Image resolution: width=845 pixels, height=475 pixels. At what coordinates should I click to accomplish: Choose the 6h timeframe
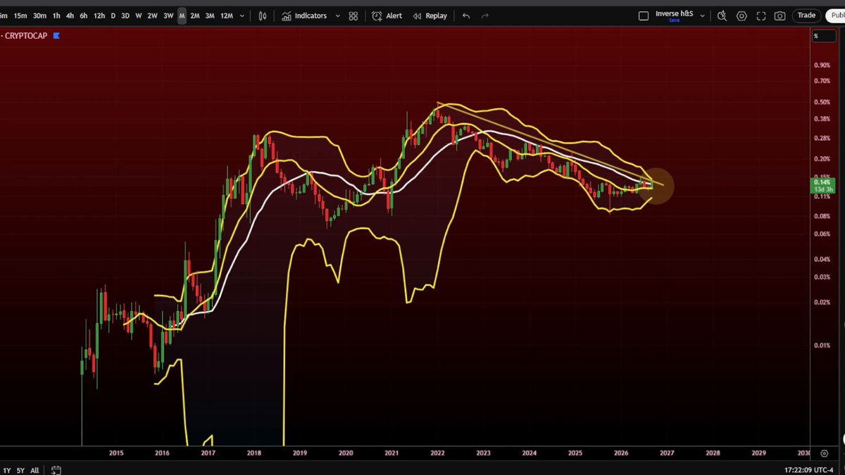[84, 15]
